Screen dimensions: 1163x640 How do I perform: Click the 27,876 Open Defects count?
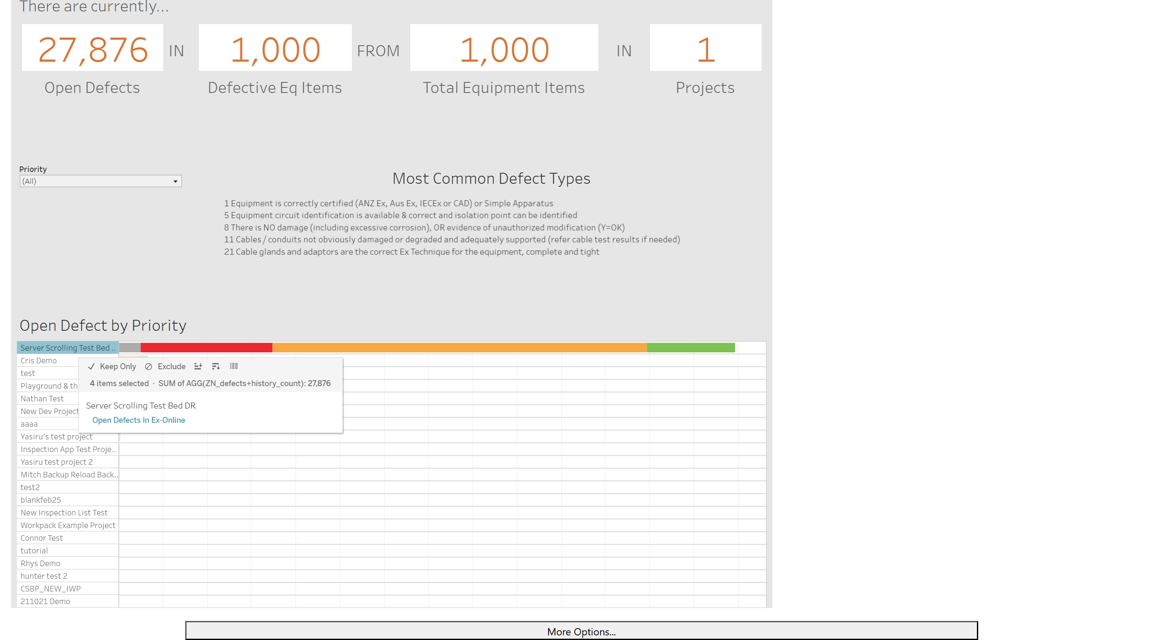pyautogui.click(x=93, y=49)
